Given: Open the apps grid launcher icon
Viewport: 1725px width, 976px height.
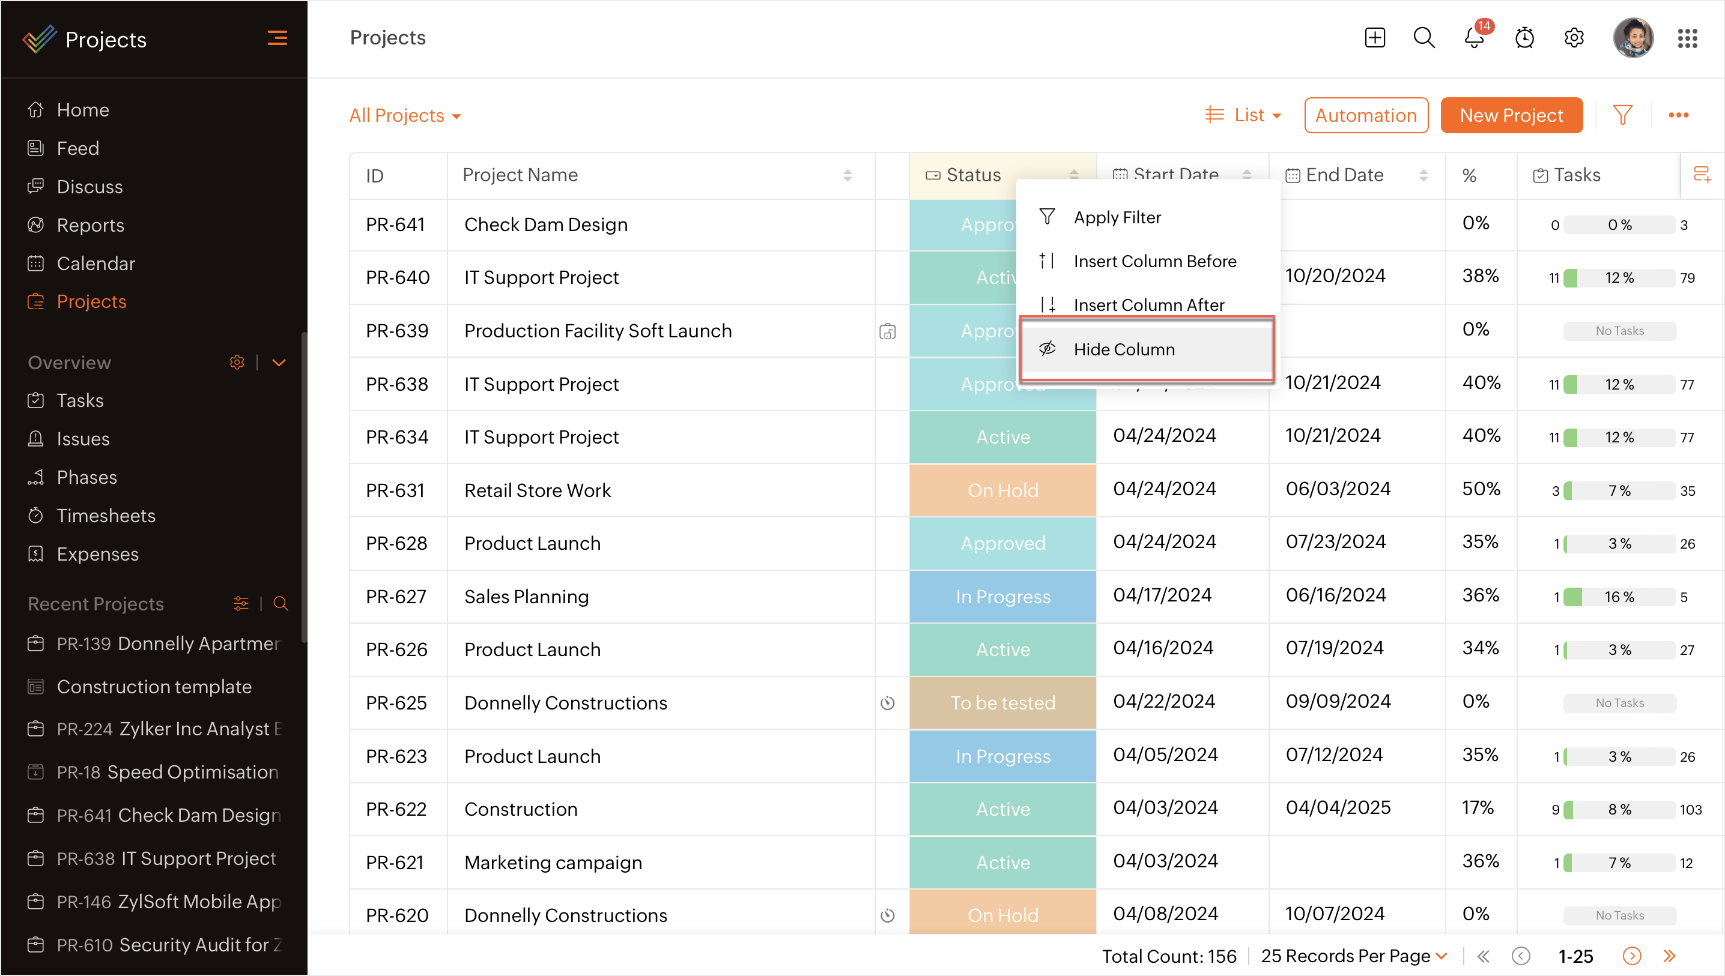Looking at the screenshot, I should (x=1687, y=38).
